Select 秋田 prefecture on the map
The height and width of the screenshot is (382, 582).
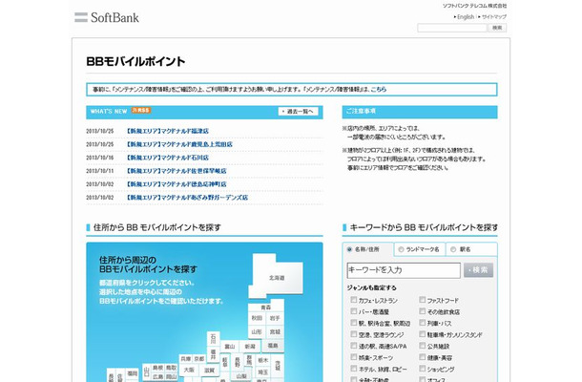(257, 318)
